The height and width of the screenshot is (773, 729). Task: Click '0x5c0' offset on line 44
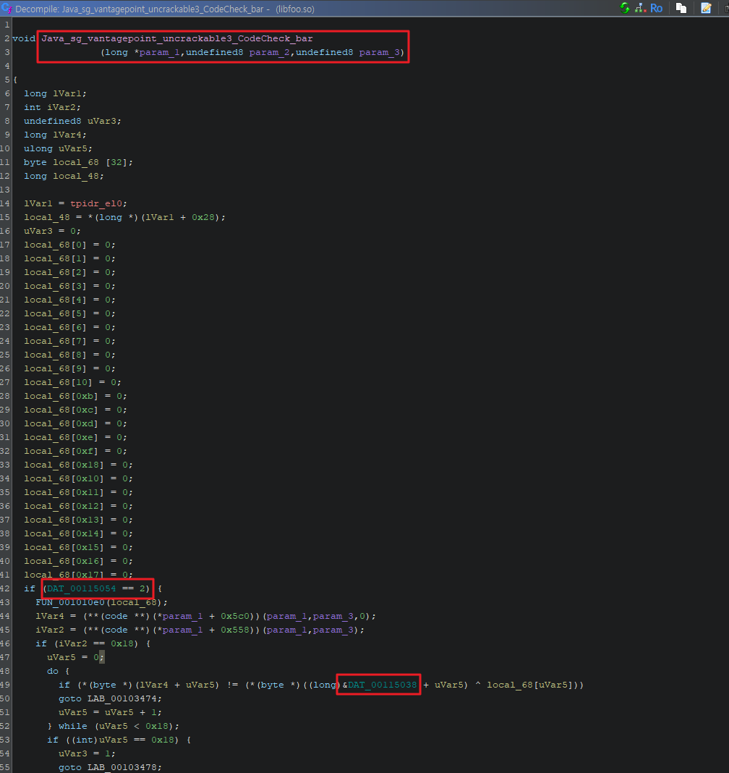[x=235, y=616]
